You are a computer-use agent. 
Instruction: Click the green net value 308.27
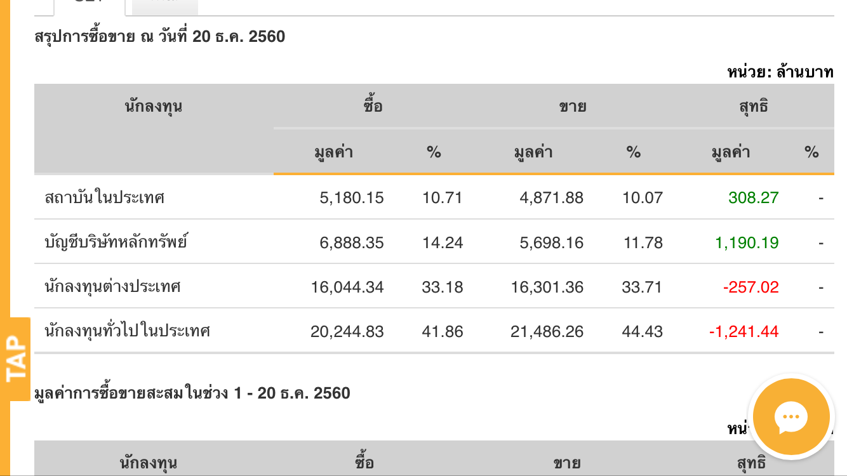753,197
